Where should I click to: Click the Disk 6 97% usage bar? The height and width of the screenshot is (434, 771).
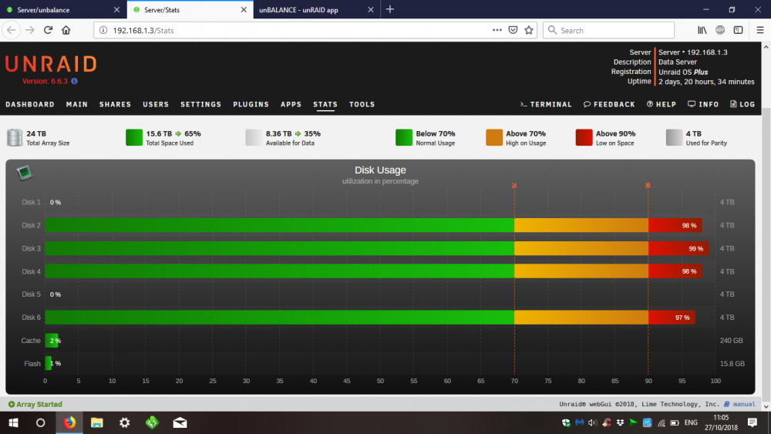[370, 318]
